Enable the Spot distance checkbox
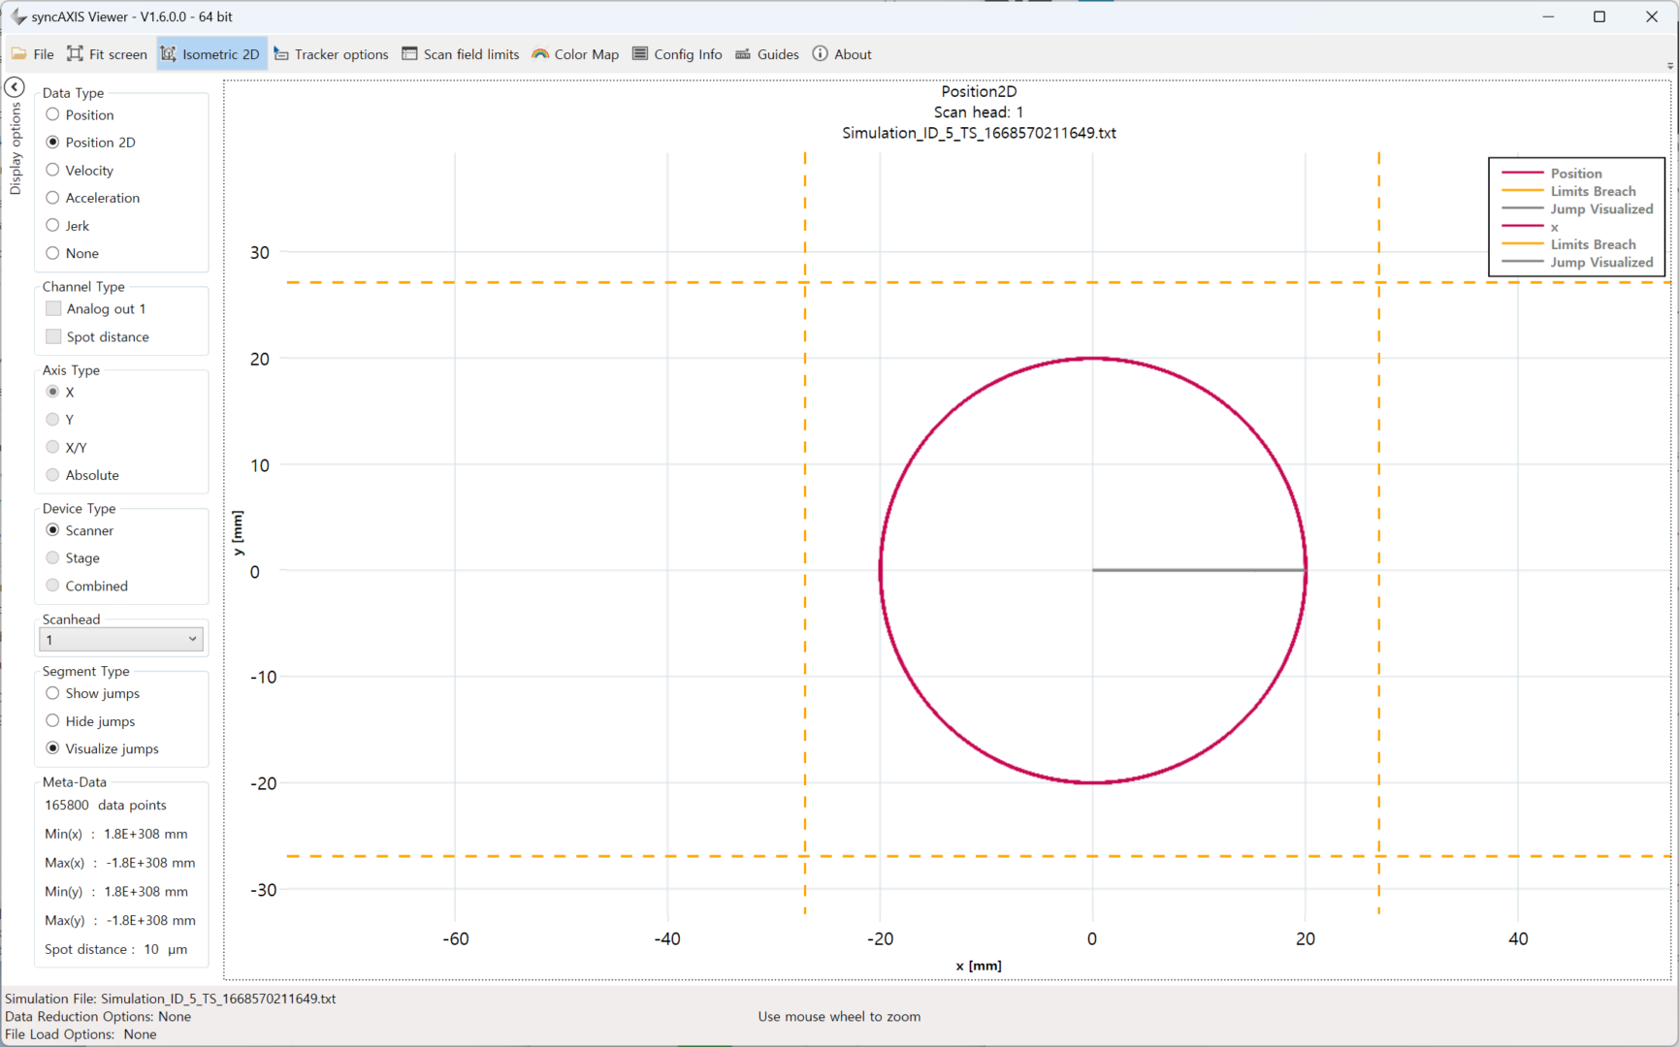This screenshot has width=1679, height=1047. point(53,336)
